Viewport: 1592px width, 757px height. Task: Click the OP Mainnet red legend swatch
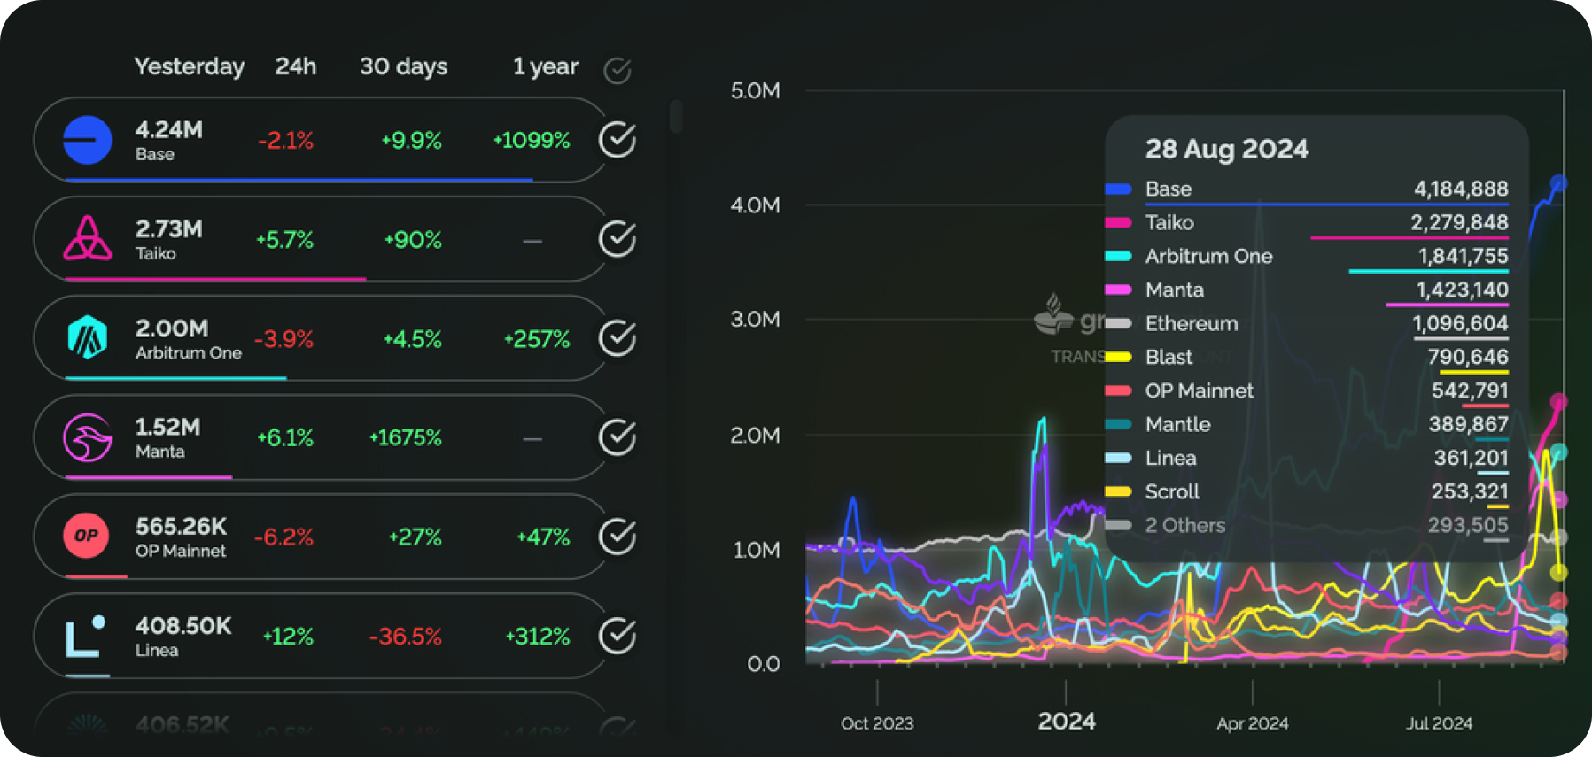coord(1118,390)
